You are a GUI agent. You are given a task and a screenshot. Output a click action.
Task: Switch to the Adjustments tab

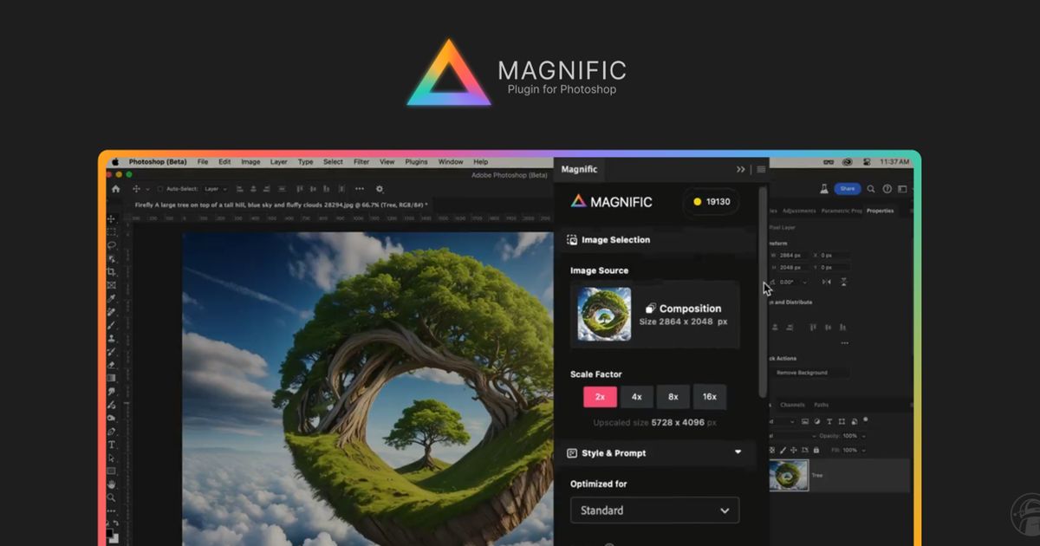(799, 211)
